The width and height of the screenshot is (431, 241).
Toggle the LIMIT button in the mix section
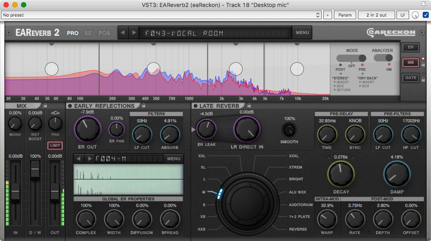pos(55,145)
